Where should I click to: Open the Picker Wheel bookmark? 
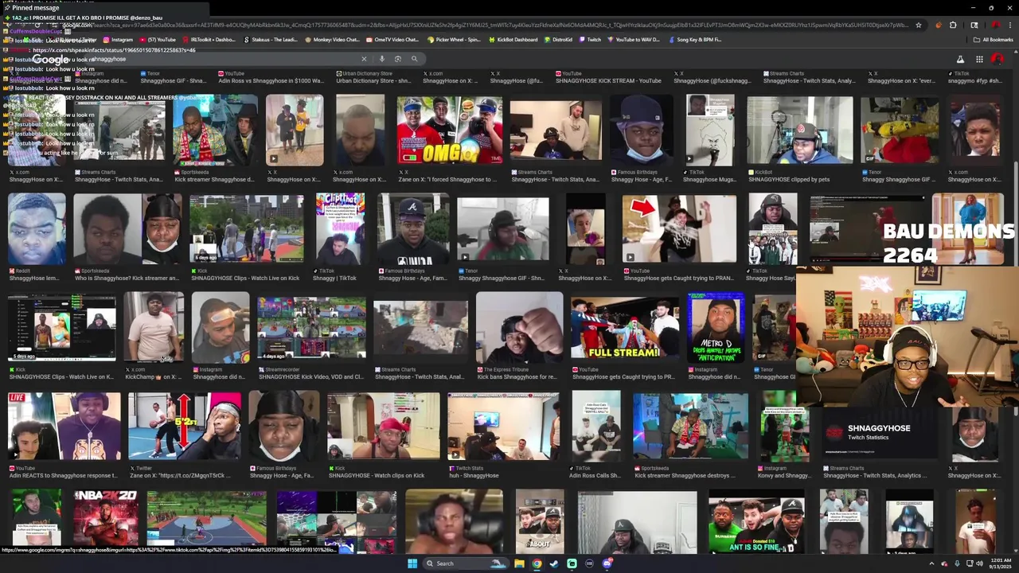454,39
